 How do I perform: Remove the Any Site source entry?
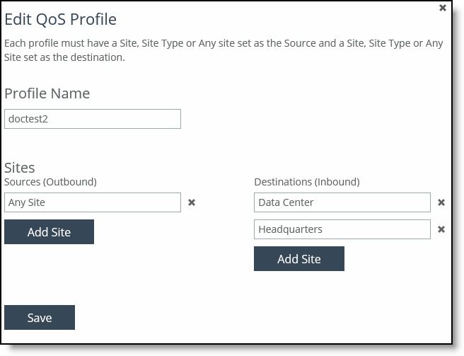point(192,202)
